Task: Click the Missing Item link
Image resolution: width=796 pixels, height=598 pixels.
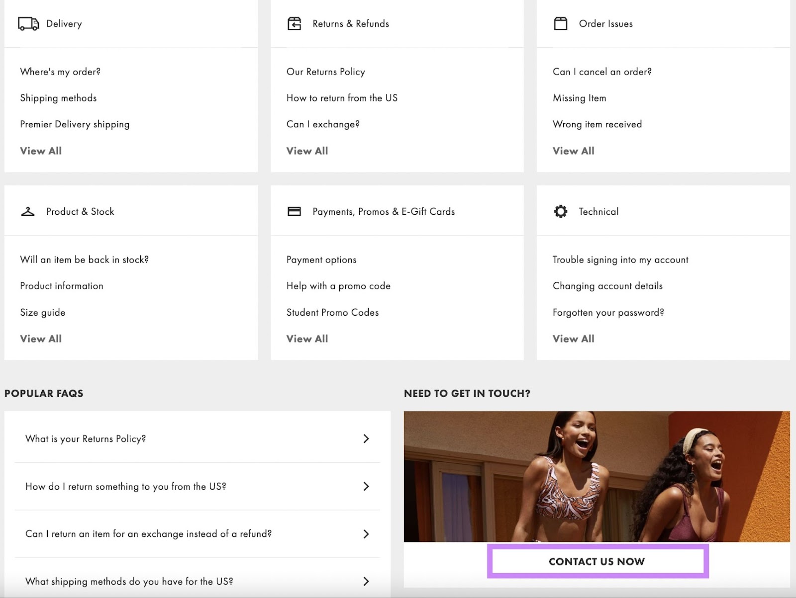Action: [x=579, y=98]
